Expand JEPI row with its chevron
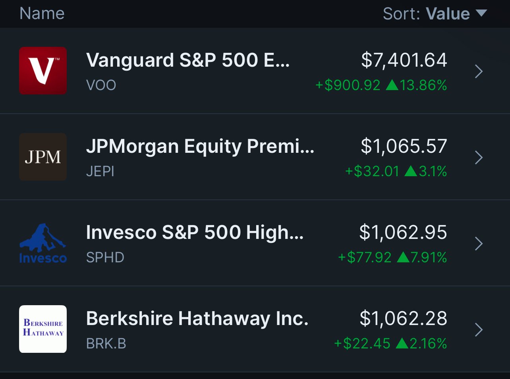This screenshot has height=379, width=510. (x=479, y=158)
